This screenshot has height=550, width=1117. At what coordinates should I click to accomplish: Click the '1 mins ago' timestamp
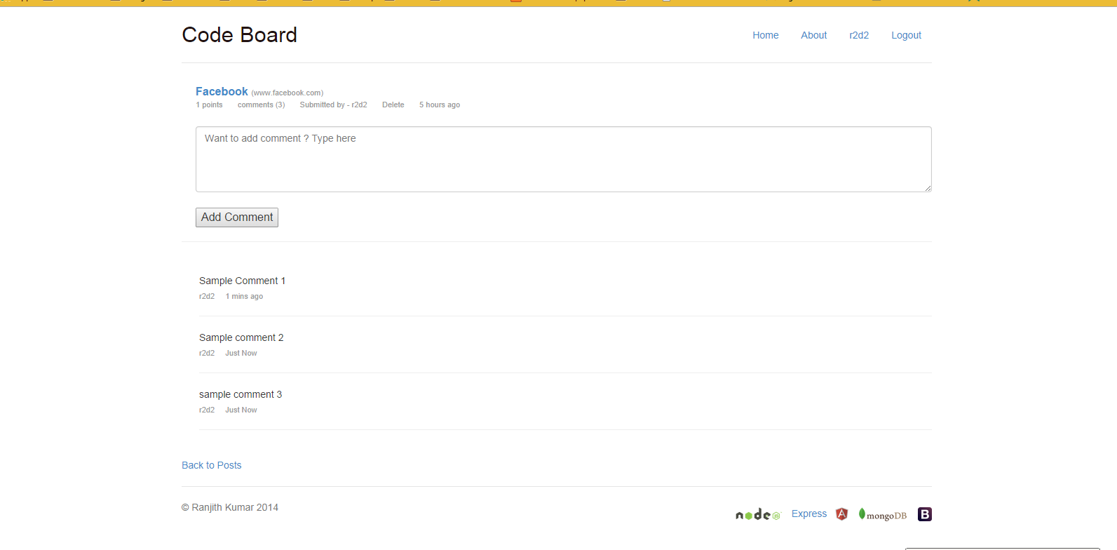(x=244, y=296)
